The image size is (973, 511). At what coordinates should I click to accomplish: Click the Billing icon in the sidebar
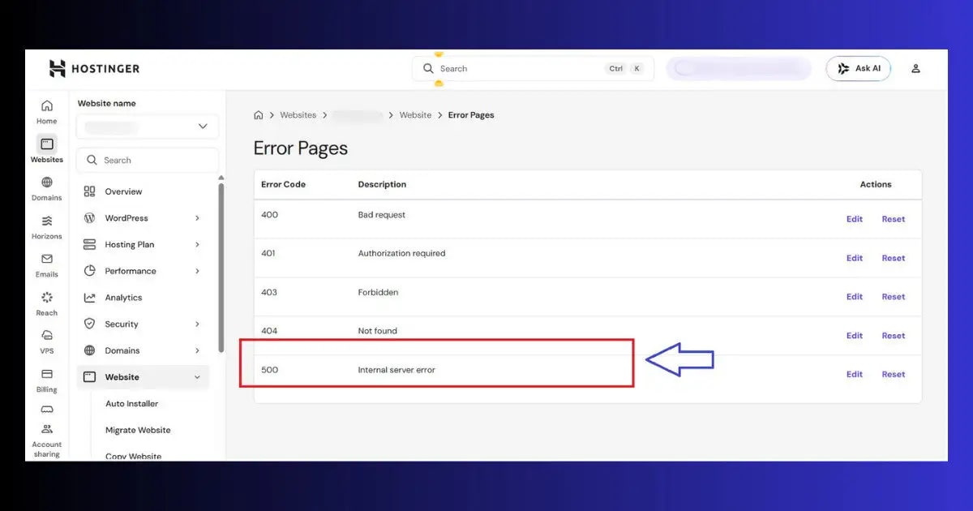46,376
